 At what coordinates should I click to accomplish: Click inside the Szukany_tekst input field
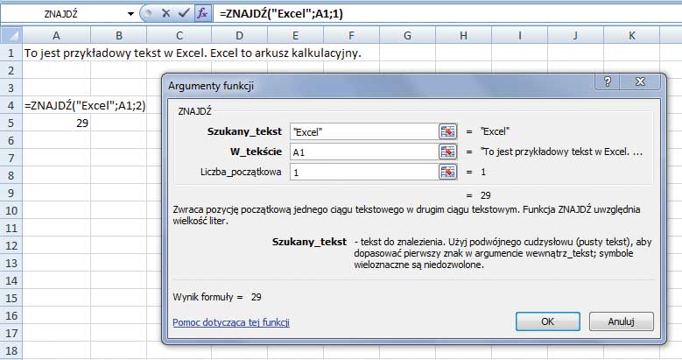[362, 131]
